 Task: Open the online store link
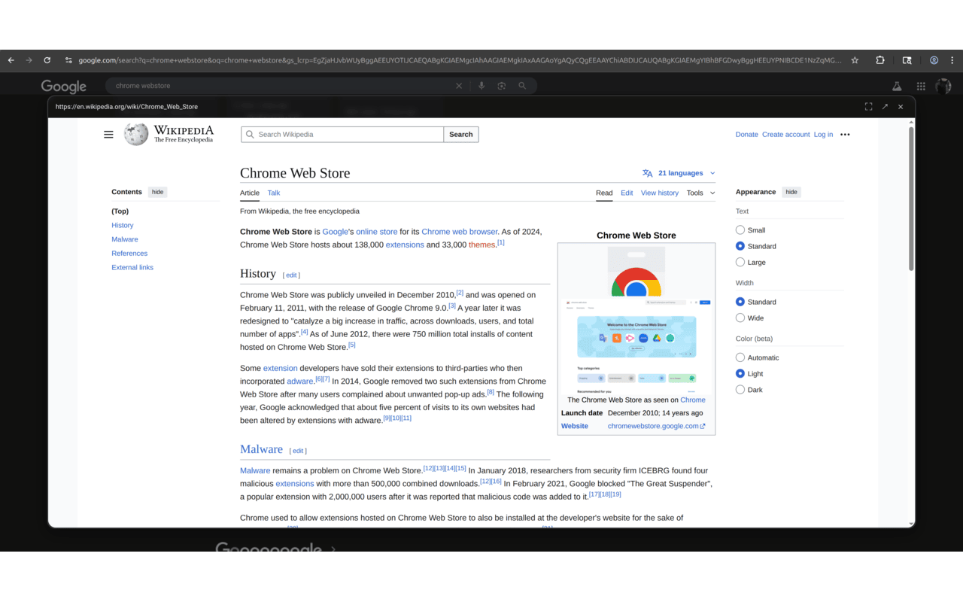click(377, 232)
